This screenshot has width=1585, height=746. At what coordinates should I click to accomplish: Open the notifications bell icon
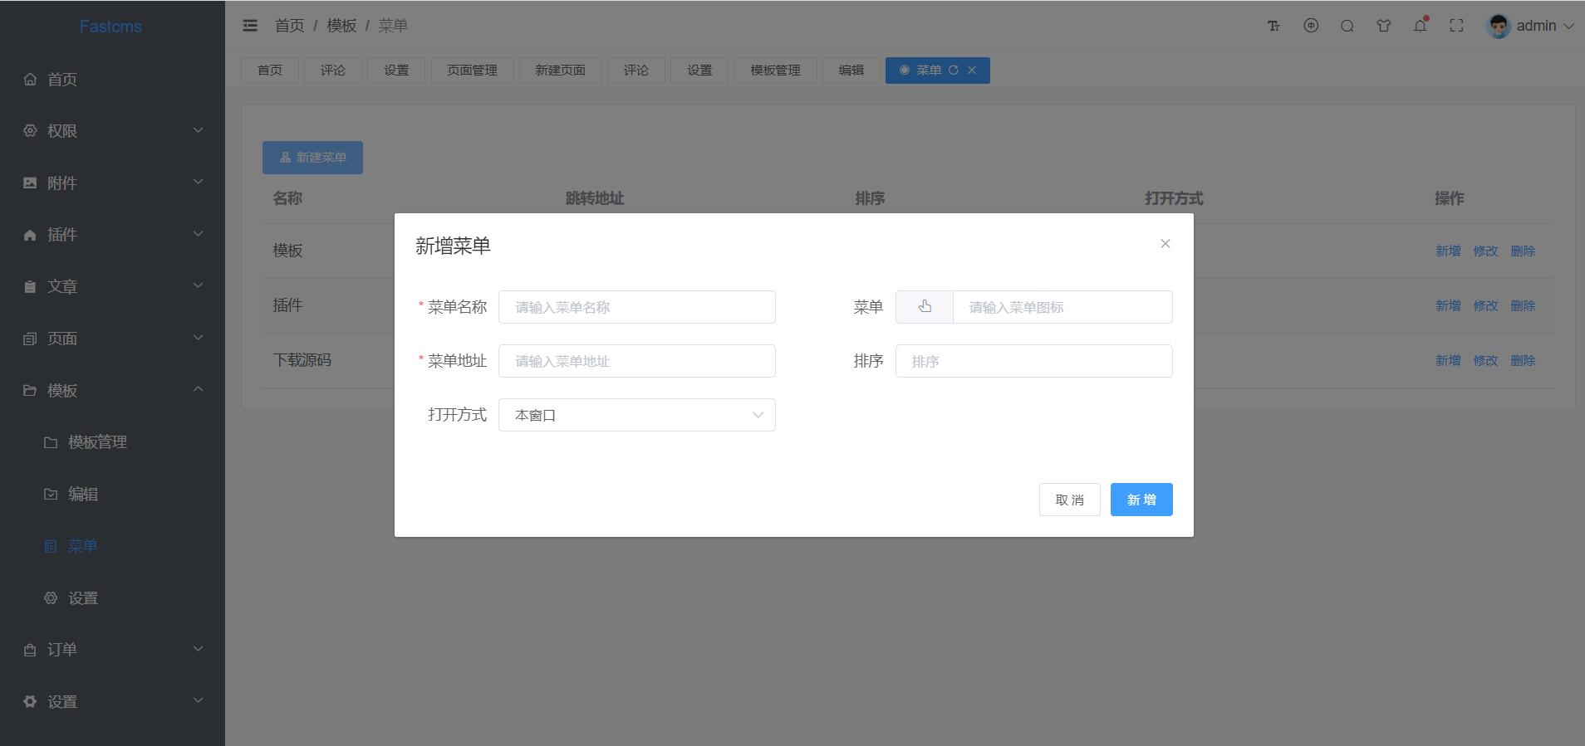pos(1421,26)
